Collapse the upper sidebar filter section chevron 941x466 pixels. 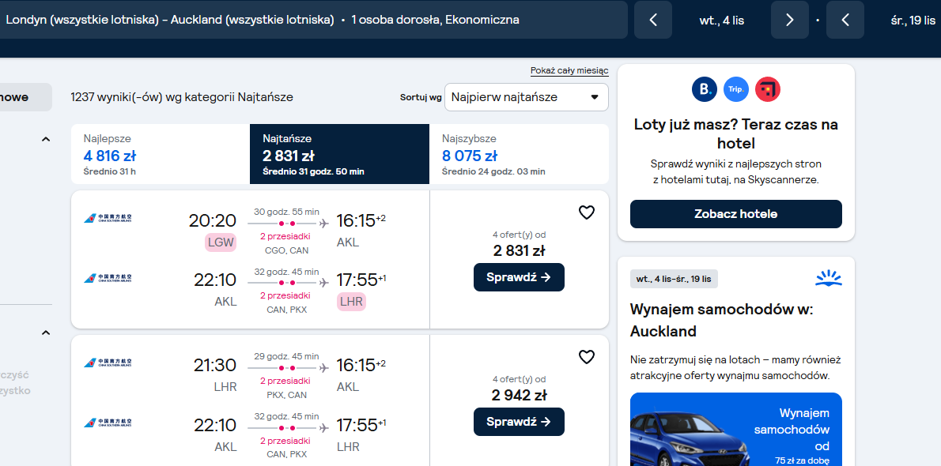click(46, 139)
